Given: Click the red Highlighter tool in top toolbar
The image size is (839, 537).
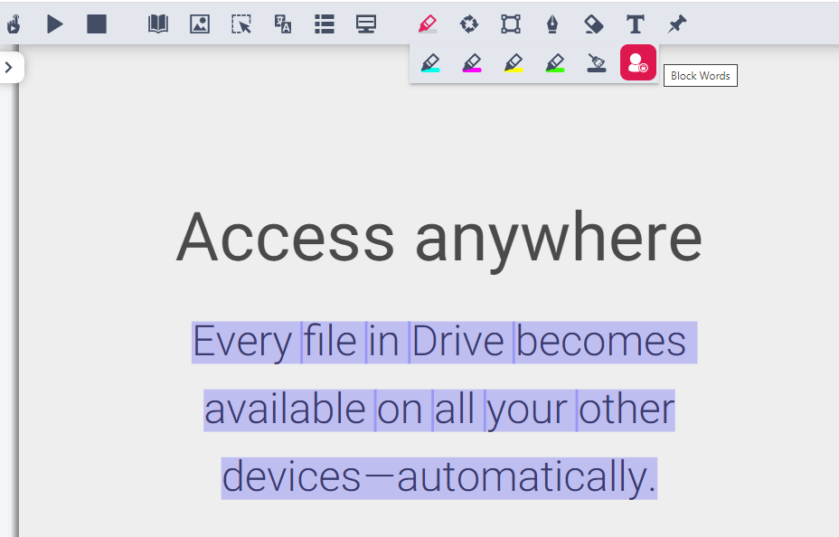Looking at the screenshot, I should click(x=428, y=24).
